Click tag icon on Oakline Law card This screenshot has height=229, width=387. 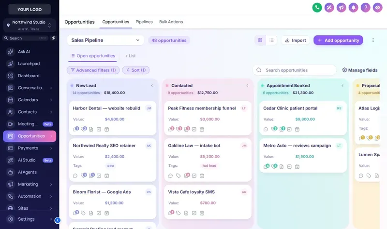point(178,175)
